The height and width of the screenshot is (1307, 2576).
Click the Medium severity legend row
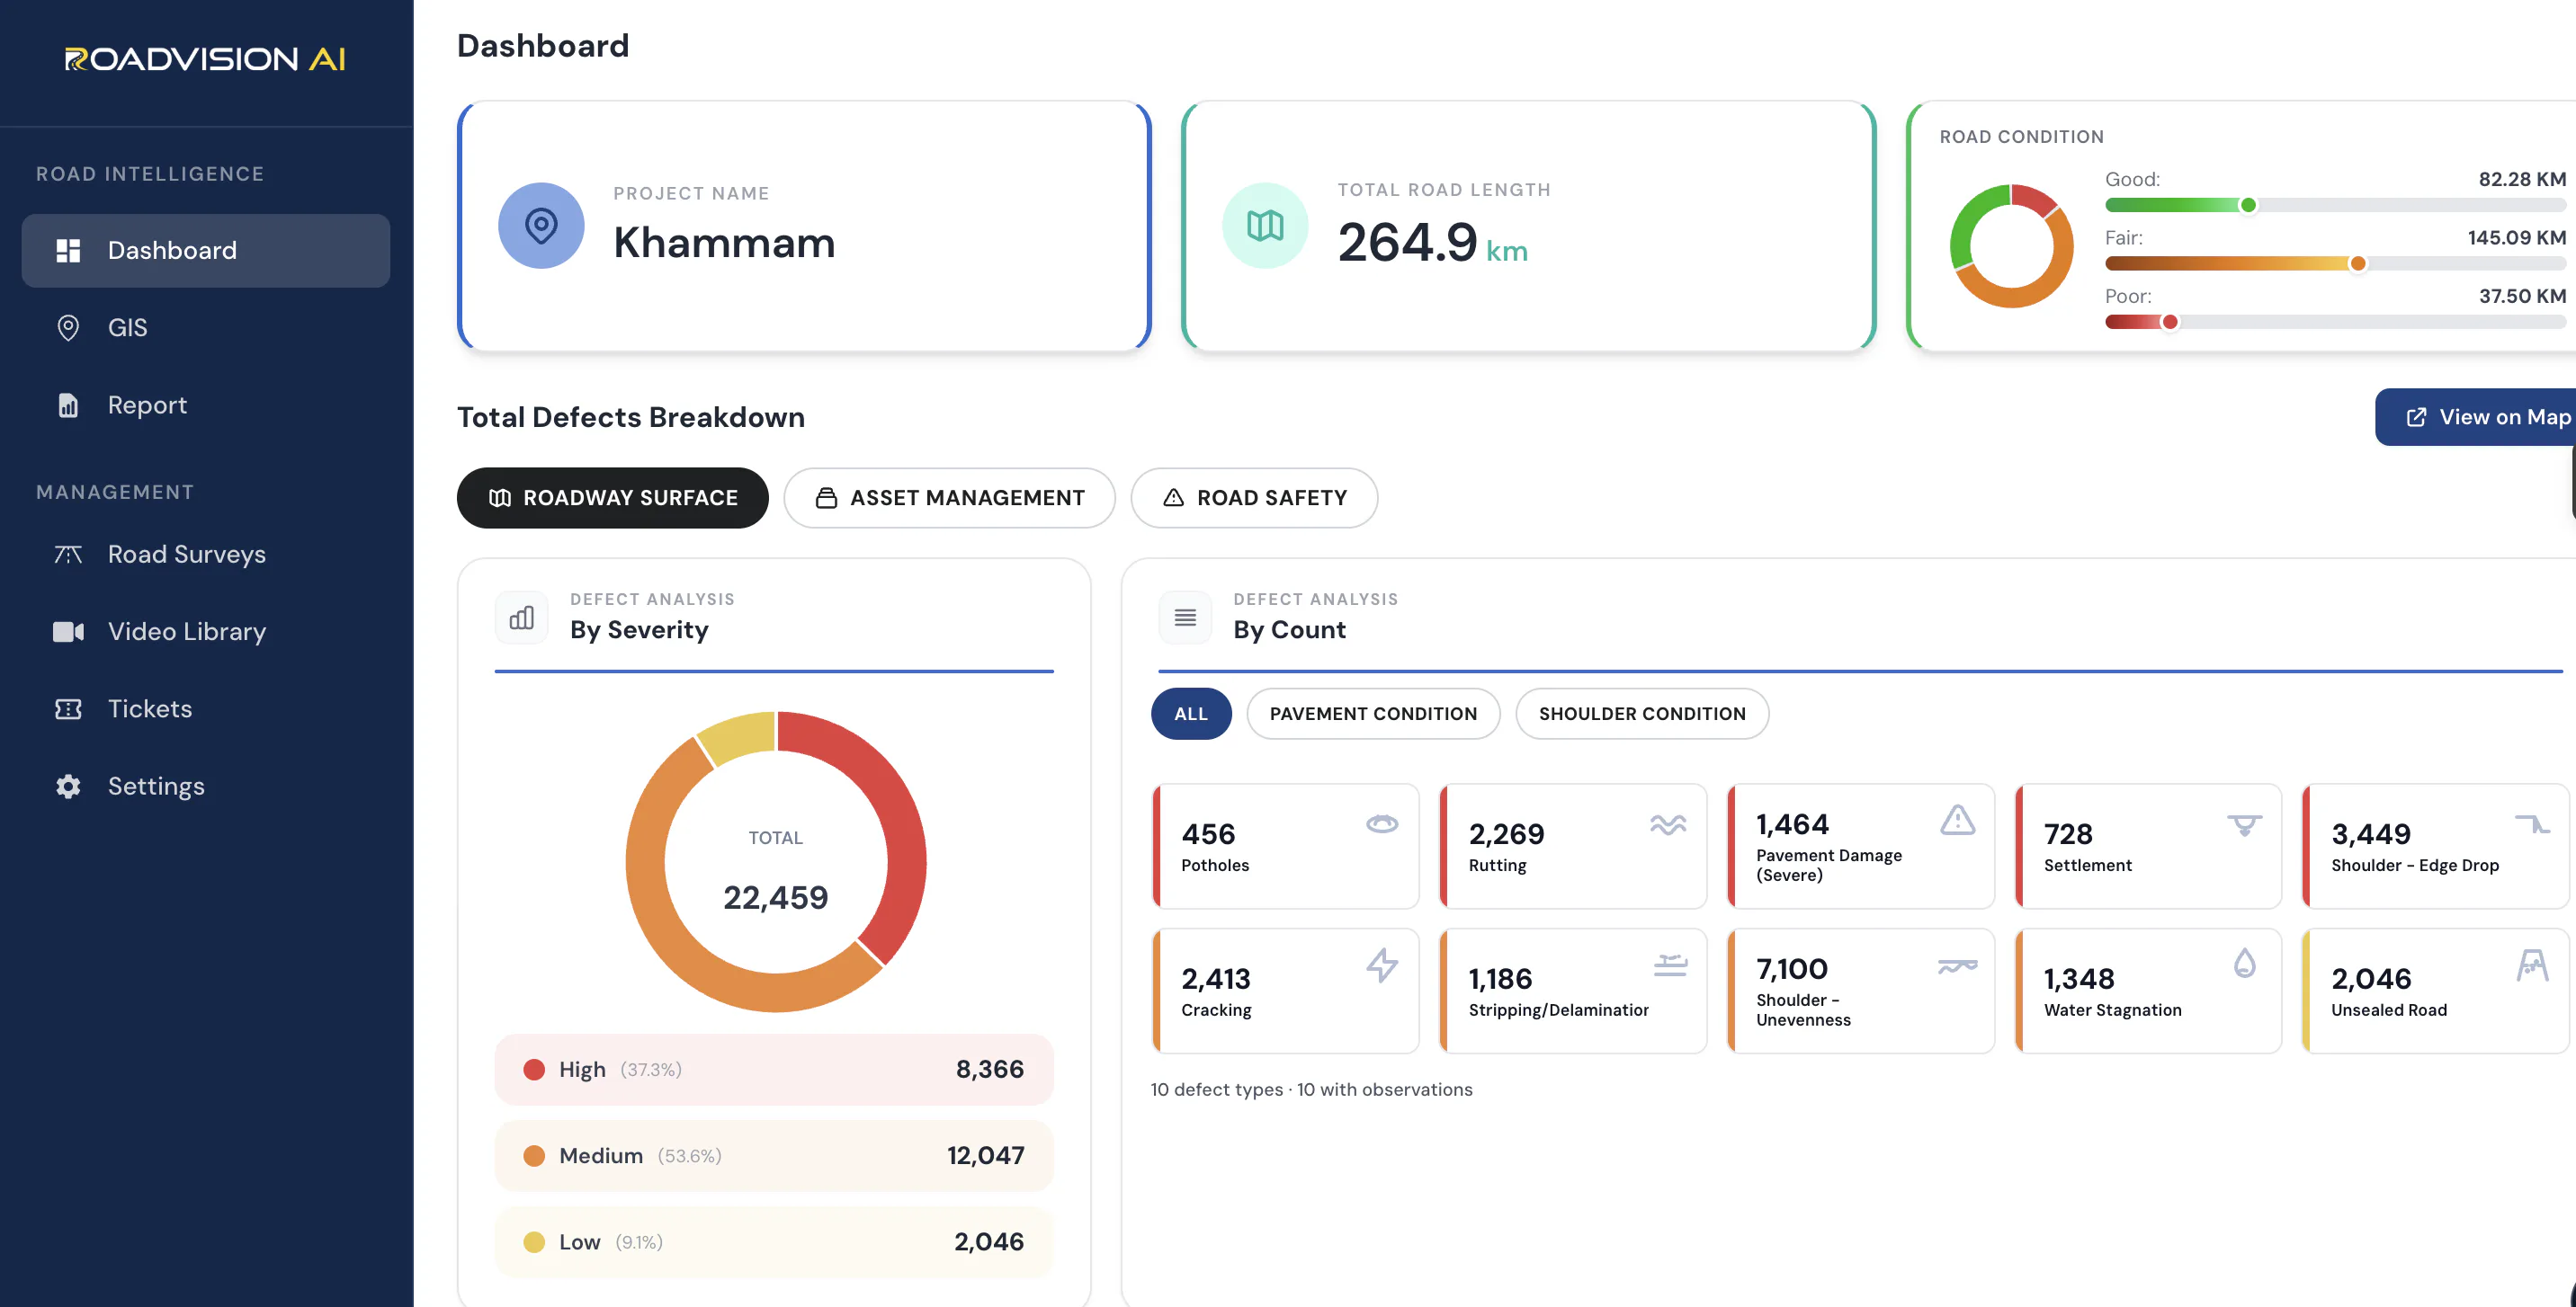[x=774, y=1155]
